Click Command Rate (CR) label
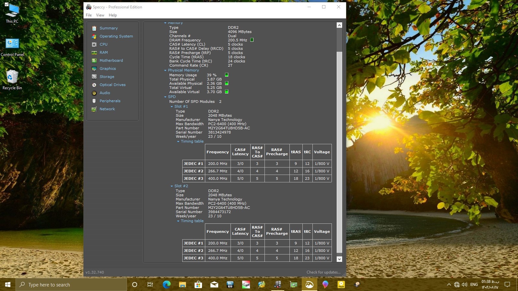The width and height of the screenshot is (518, 291). click(189, 65)
